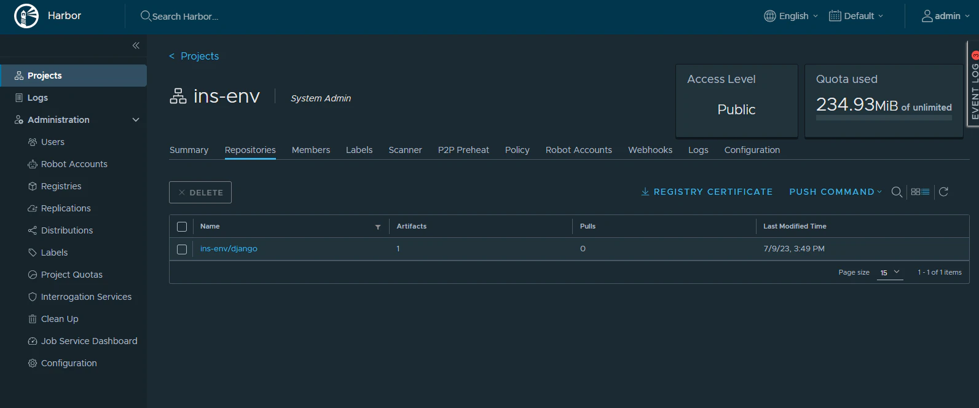Search repositories with magnifier icon
979x408 pixels.
pyautogui.click(x=897, y=192)
